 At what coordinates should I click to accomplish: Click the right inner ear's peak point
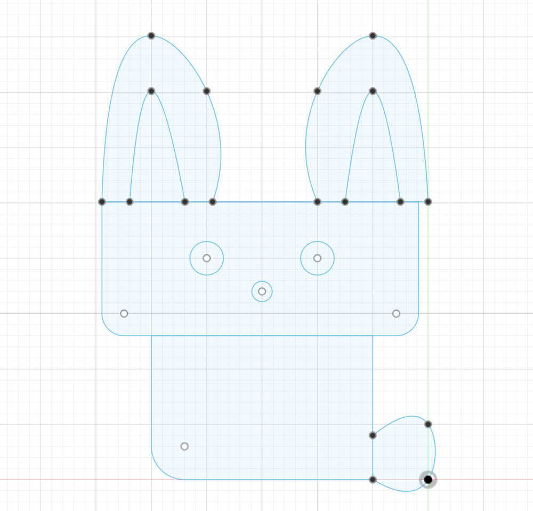373,91
